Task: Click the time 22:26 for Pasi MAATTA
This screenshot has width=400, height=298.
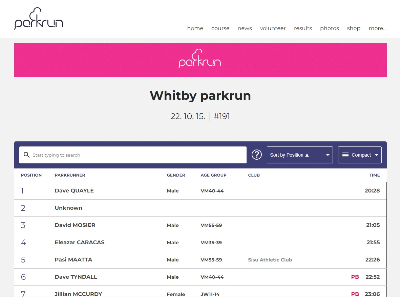Action: (373, 259)
